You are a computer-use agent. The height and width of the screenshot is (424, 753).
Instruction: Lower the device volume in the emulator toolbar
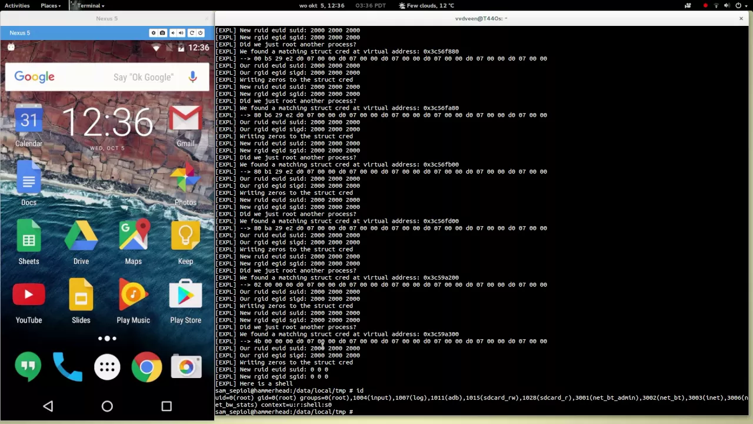pyautogui.click(x=172, y=33)
